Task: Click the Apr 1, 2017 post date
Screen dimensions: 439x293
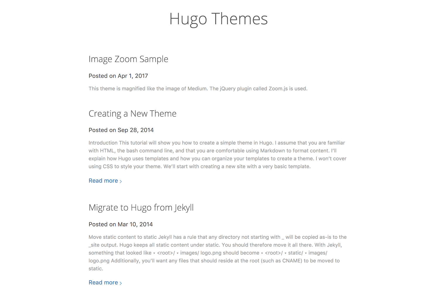Action: click(x=133, y=76)
